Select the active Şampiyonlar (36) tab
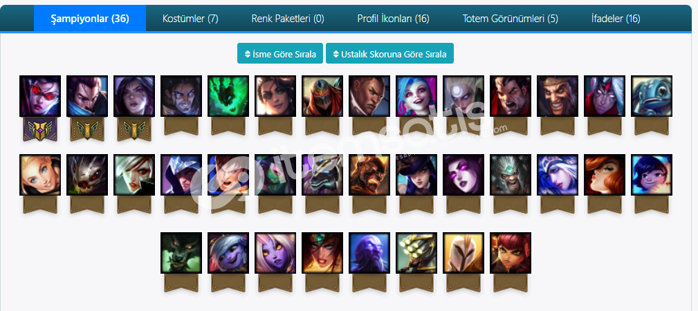 [x=90, y=18]
